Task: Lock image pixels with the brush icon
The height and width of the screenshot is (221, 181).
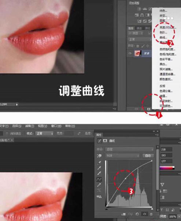Action: tap(143, 46)
